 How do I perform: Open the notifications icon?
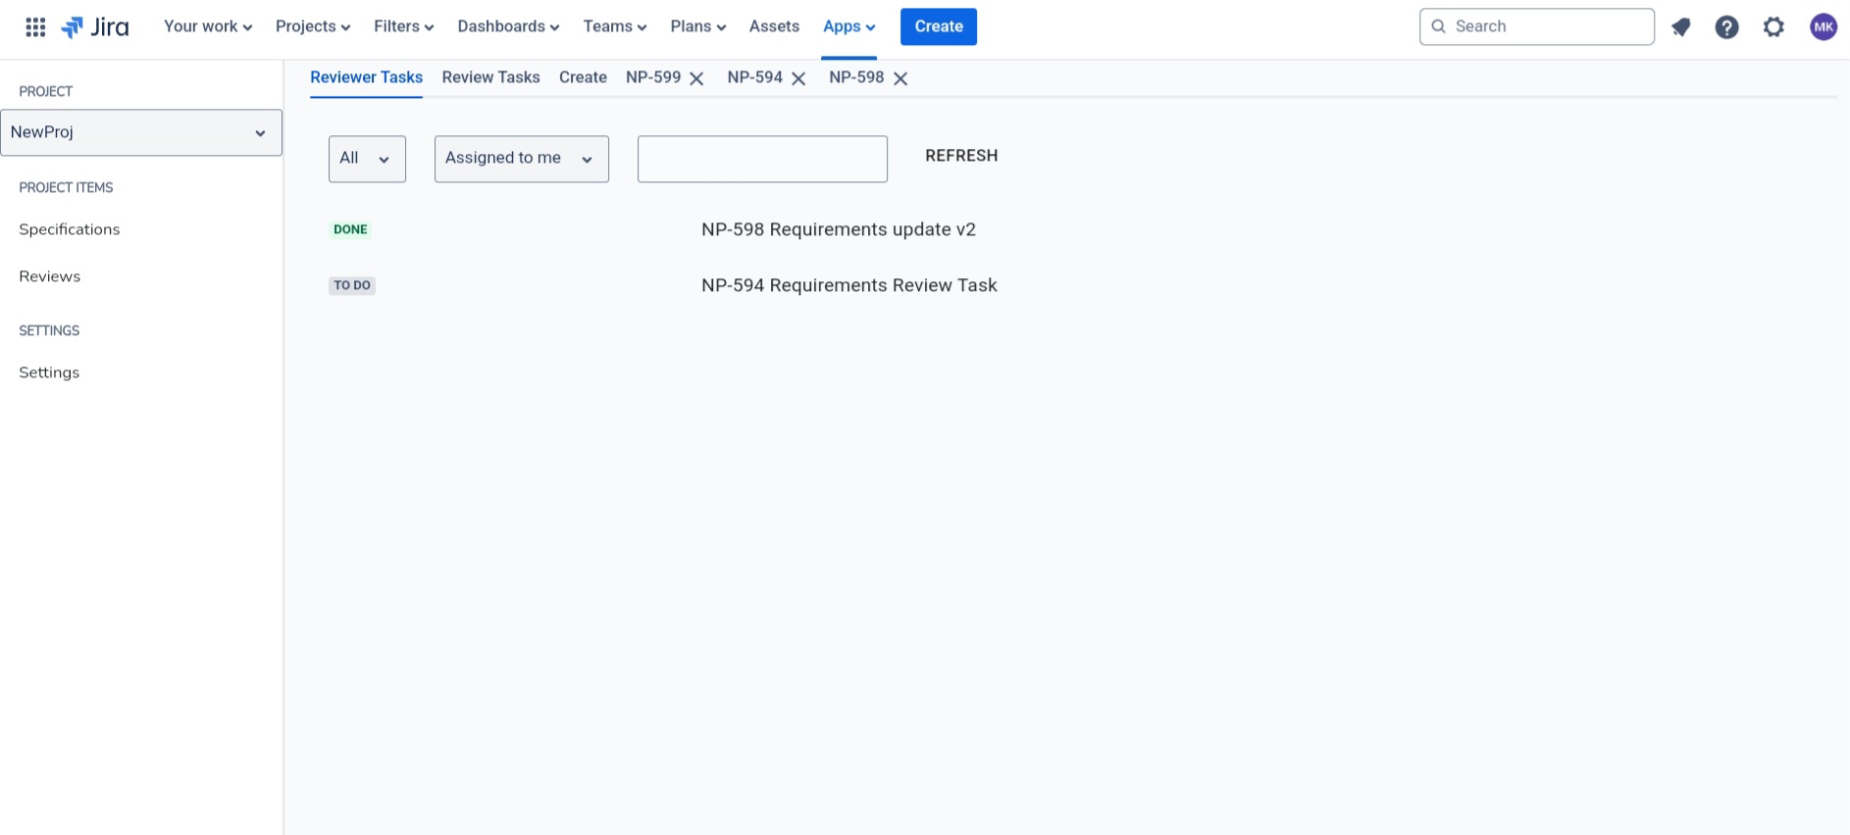pos(1681,26)
